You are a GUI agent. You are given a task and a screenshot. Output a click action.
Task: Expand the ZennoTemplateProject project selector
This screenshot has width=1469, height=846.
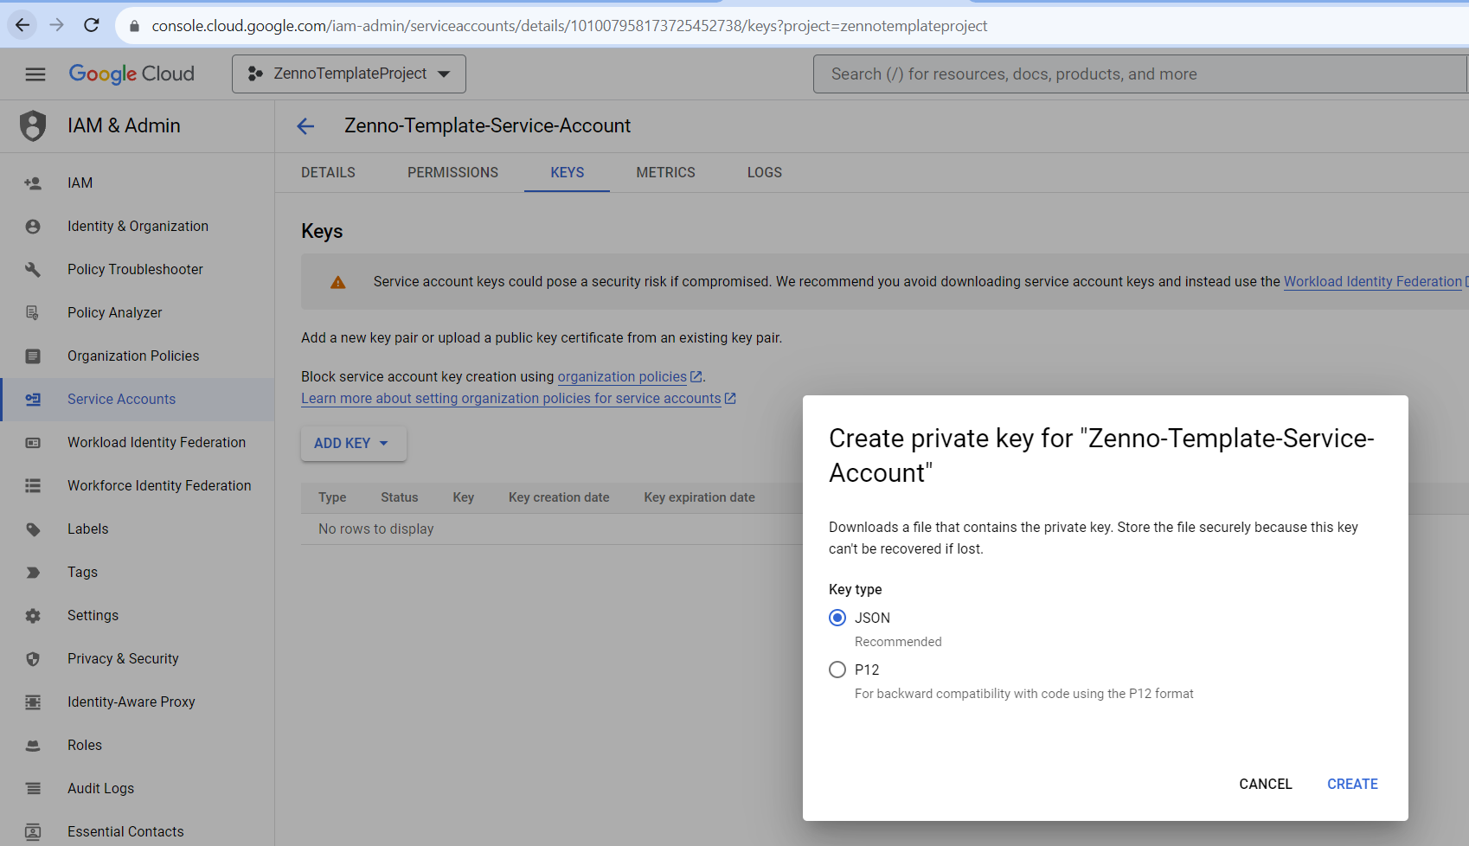coord(349,74)
